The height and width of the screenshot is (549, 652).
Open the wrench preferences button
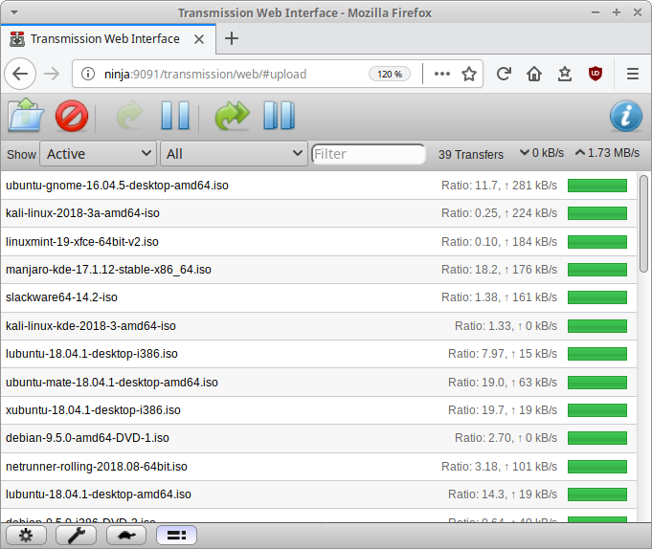(x=76, y=536)
